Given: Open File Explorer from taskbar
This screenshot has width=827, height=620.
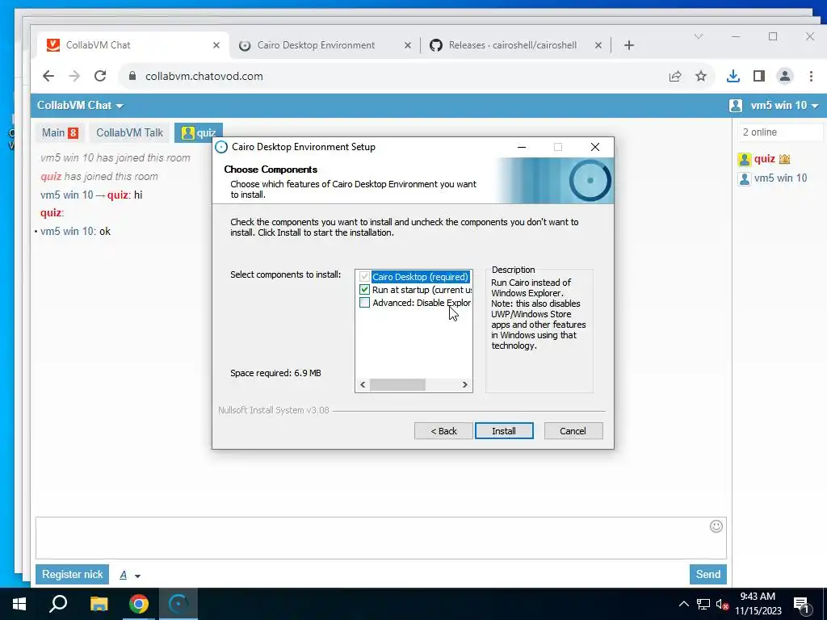Looking at the screenshot, I should (99, 604).
